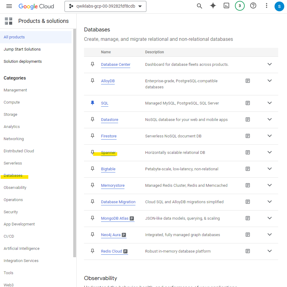The image size is (287, 287).
Task: Open documentation icon for AlloyDB
Action: click(x=248, y=81)
